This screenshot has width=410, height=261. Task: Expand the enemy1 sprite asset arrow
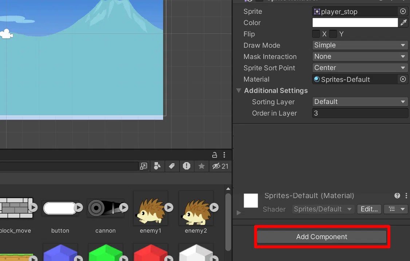click(169, 208)
